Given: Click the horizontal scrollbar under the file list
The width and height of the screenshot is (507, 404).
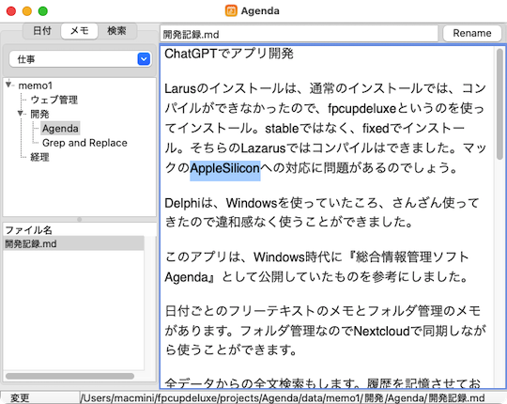Looking at the screenshot, I should [x=69, y=376].
